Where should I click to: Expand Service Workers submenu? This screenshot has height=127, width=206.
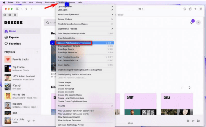click(85, 19)
